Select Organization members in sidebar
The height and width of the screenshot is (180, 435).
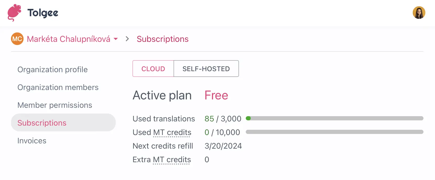58,87
